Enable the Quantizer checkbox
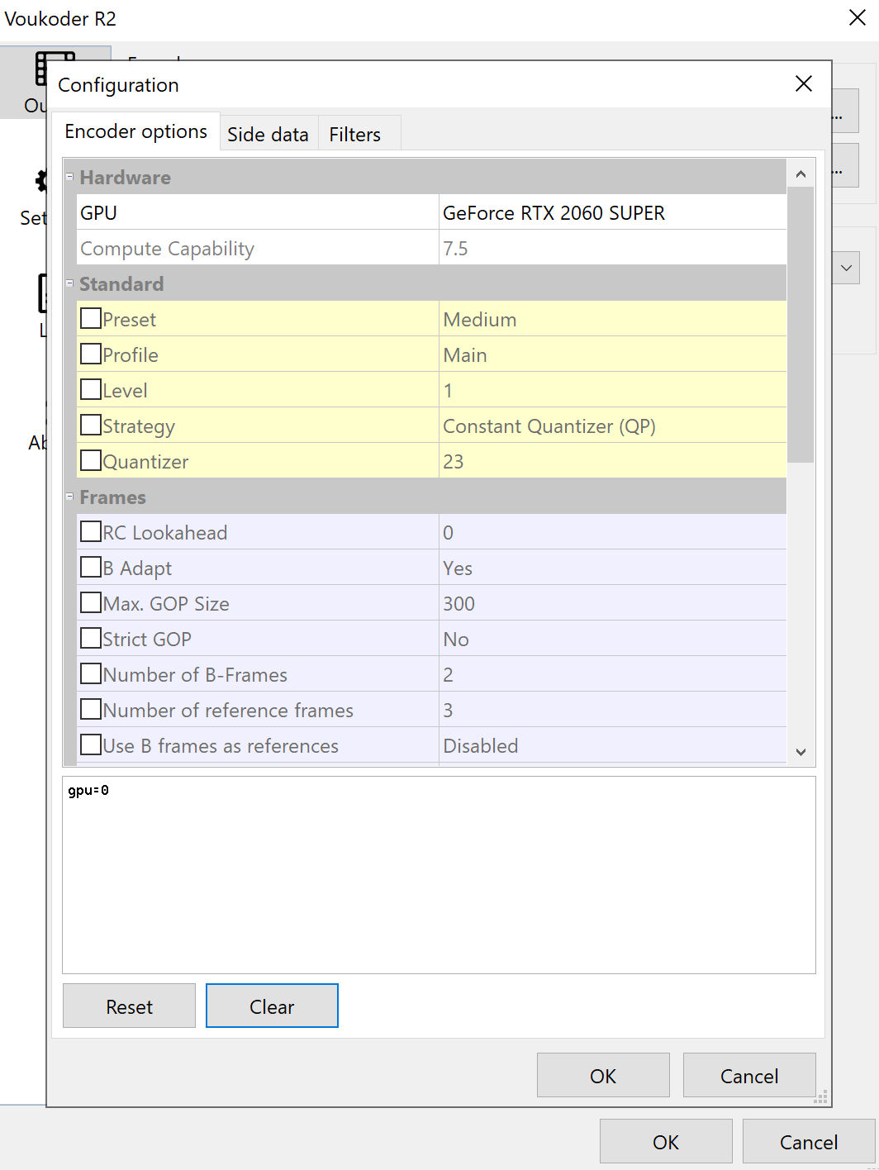Image resolution: width=879 pixels, height=1170 pixels. (x=91, y=461)
